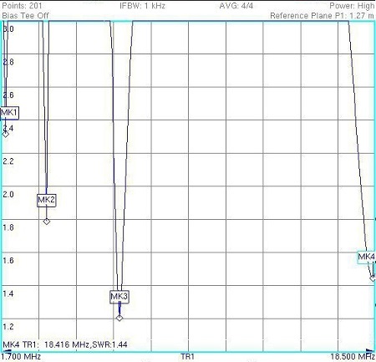Select the MK1 marker label

pyautogui.click(x=9, y=113)
